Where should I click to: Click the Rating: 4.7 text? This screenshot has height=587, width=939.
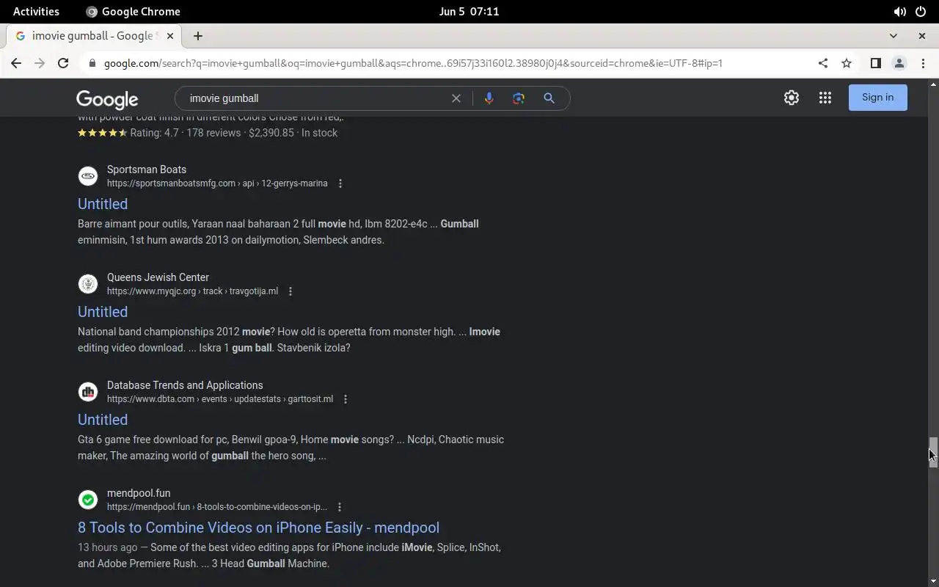tap(154, 133)
